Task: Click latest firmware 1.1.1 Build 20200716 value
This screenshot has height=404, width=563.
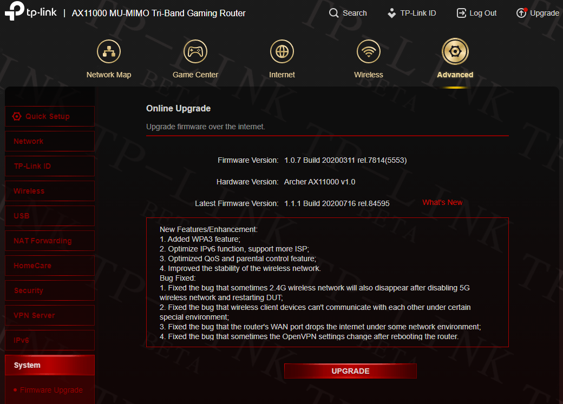Action: pos(337,203)
